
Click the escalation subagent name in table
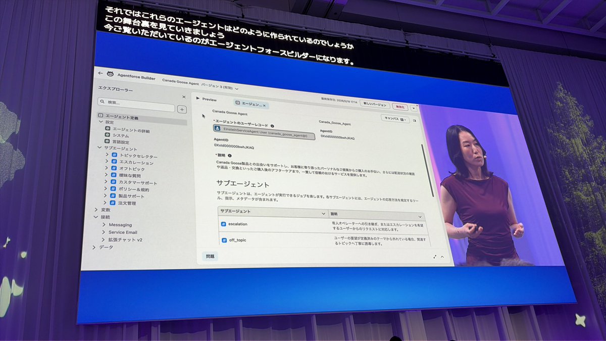click(238, 224)
